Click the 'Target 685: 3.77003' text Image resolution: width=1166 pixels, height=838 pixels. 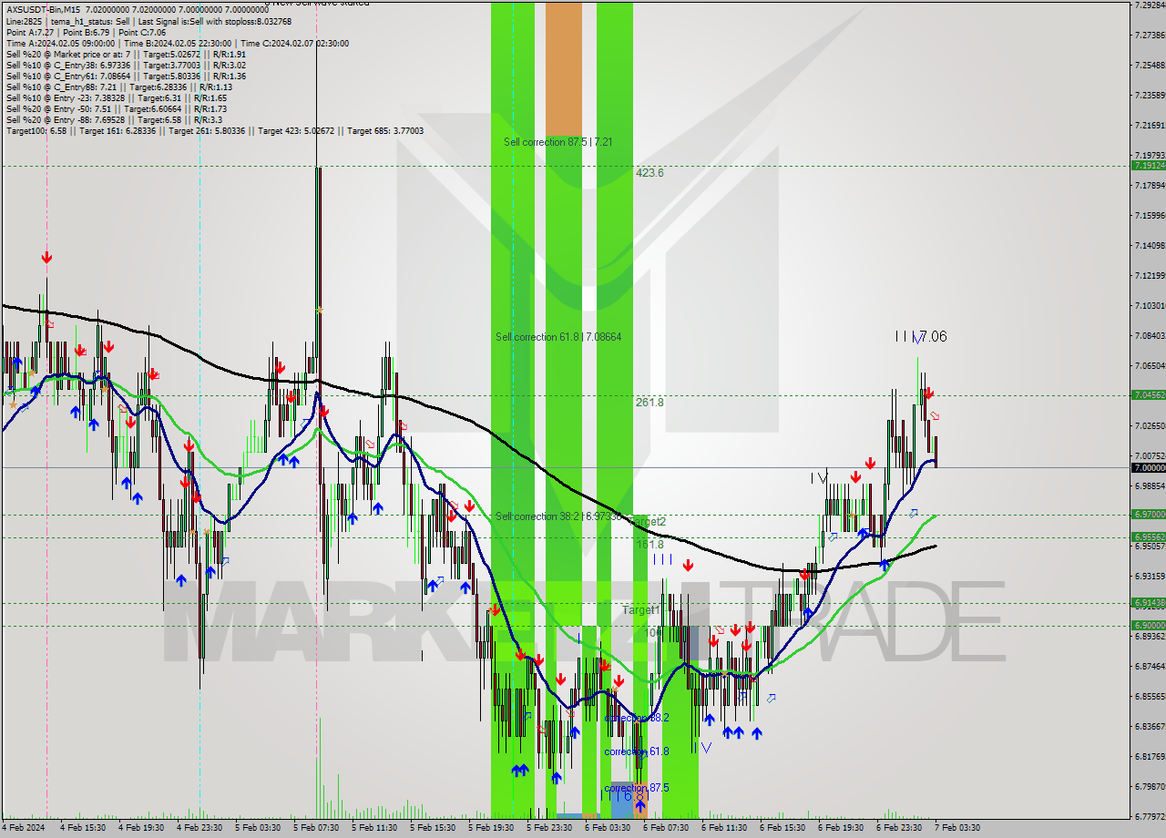pyautogui.click(x=385, y=130)
